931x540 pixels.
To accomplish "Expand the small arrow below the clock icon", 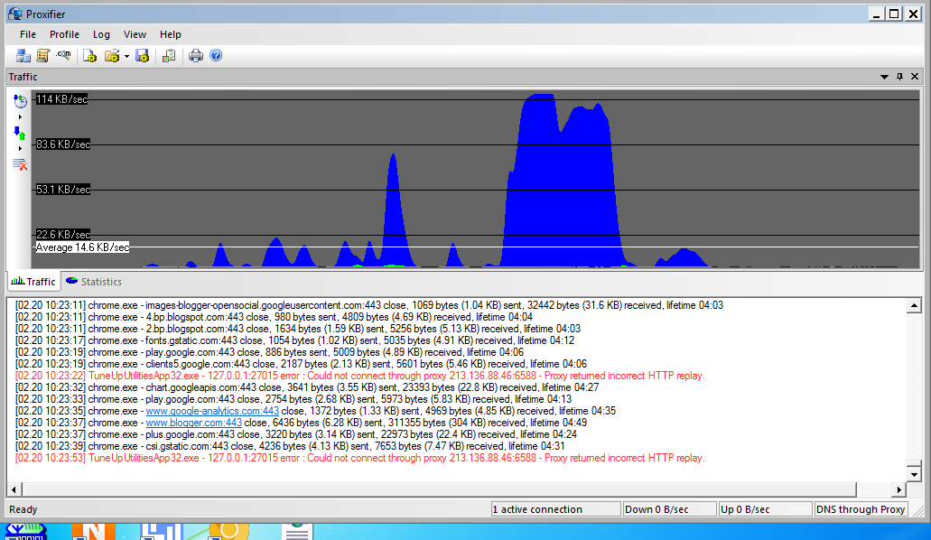I will tap(20, 116).
